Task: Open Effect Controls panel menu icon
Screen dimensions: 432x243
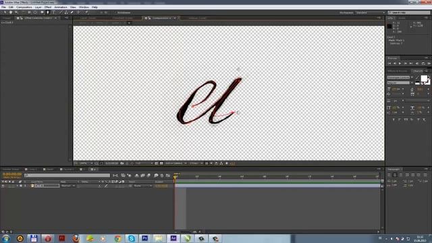Action: point(66,18)
